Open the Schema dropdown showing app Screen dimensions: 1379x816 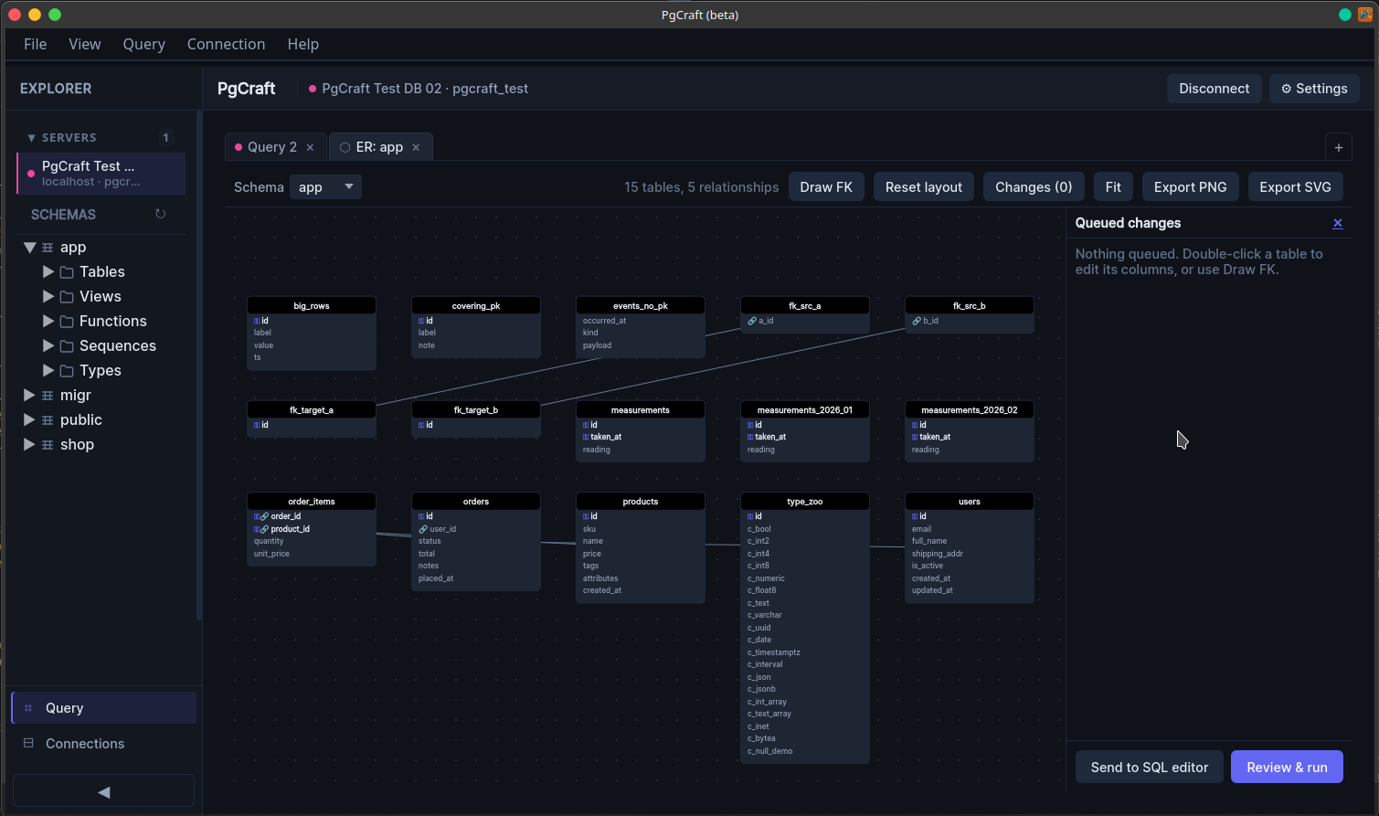pos(325,187)
